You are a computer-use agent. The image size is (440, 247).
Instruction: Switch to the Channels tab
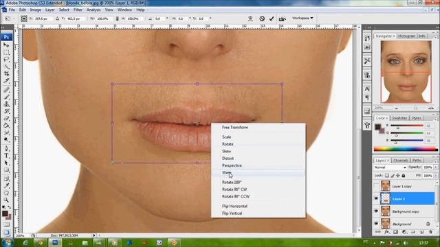(400, 161)
